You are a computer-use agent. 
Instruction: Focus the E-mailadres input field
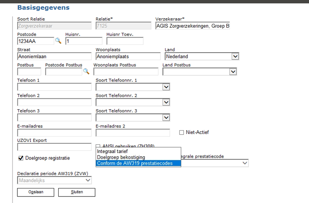pyautogui.click(x=54, y=133)
